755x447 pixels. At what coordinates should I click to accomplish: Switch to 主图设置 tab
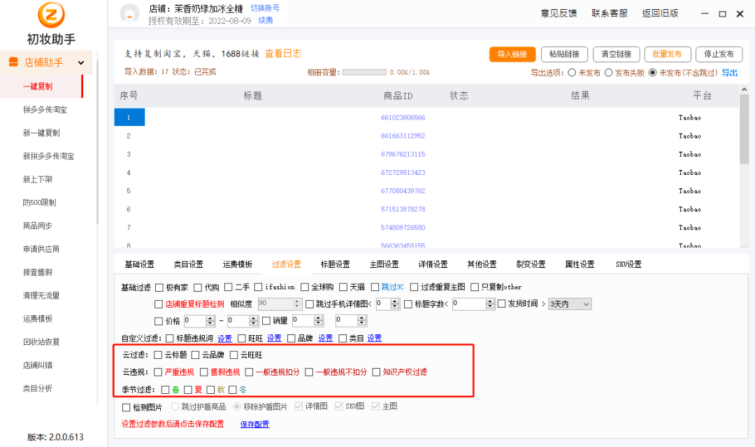click(x=384, y=264)
